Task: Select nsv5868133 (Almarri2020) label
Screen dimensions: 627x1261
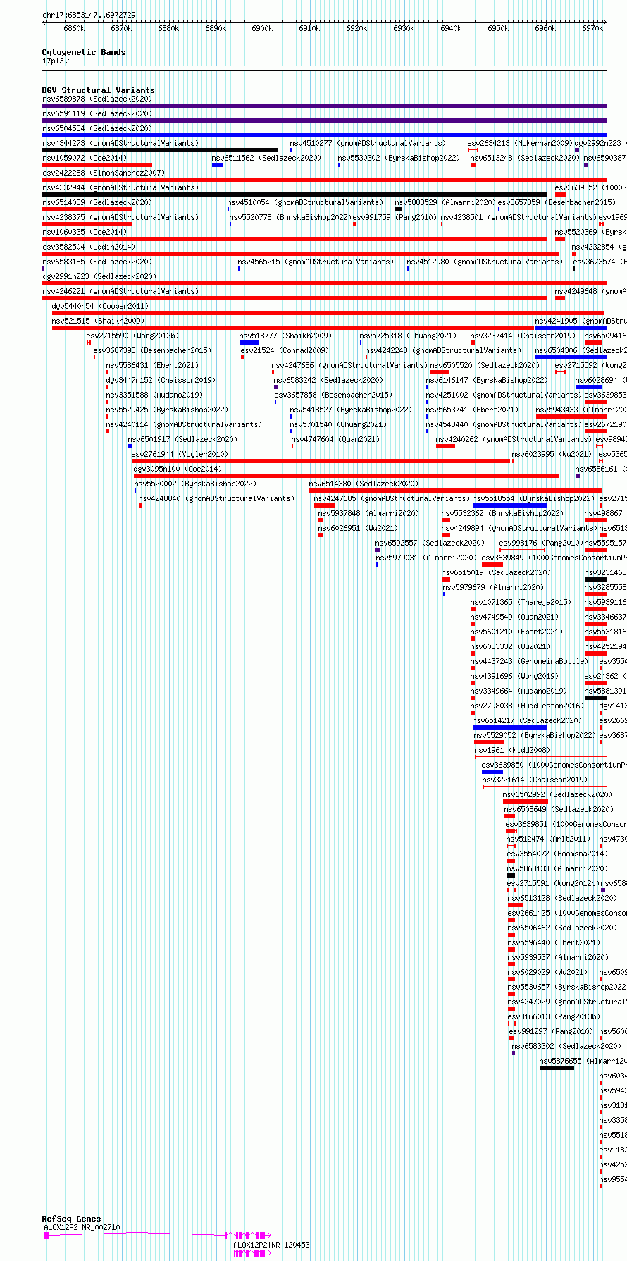Action: (557, 868)
